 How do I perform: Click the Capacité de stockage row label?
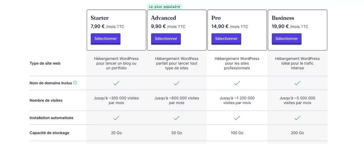49,133
